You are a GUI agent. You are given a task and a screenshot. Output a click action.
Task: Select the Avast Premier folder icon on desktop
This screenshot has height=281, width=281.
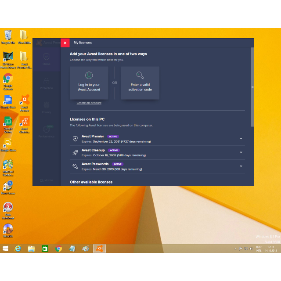coord(25,60)
